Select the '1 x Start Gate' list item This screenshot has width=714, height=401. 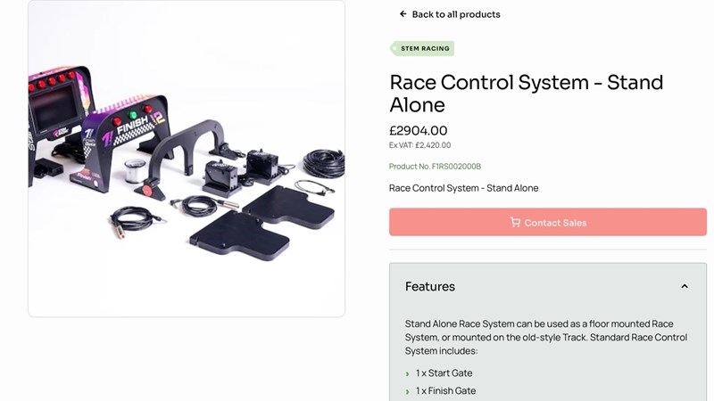pos(444,373)
